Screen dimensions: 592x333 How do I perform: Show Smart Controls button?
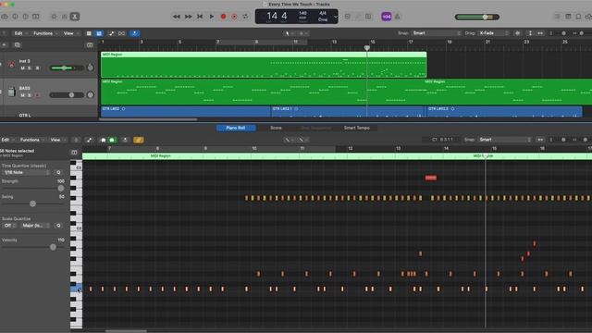(54, 17)
